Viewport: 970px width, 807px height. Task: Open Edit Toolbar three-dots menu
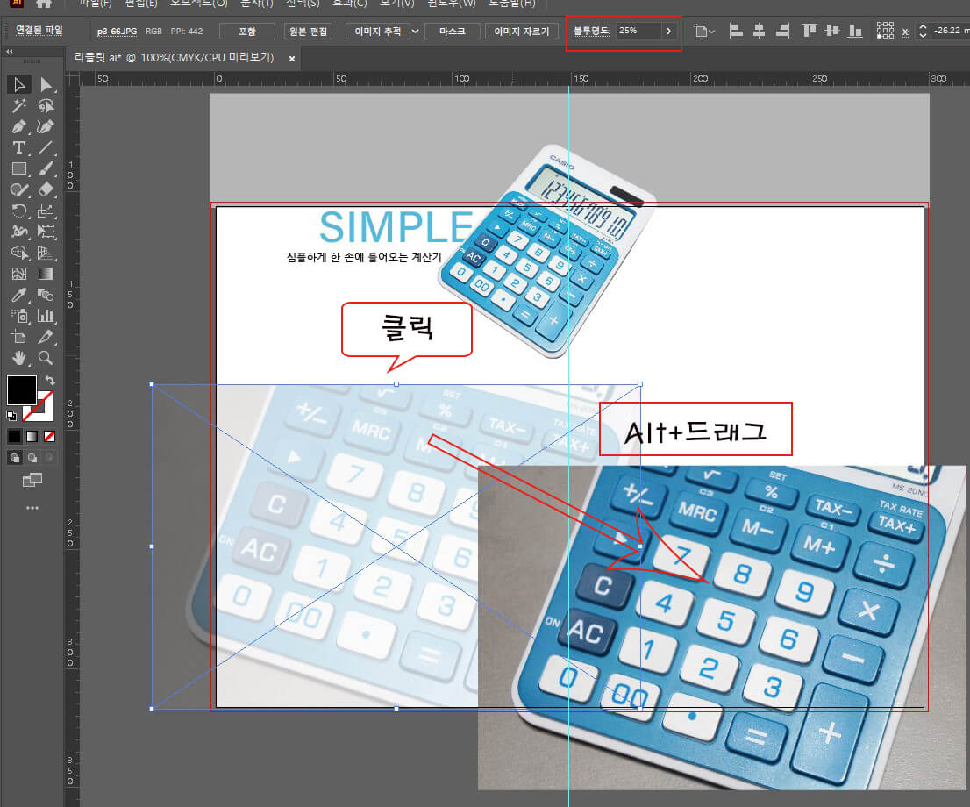click(32, 508)
